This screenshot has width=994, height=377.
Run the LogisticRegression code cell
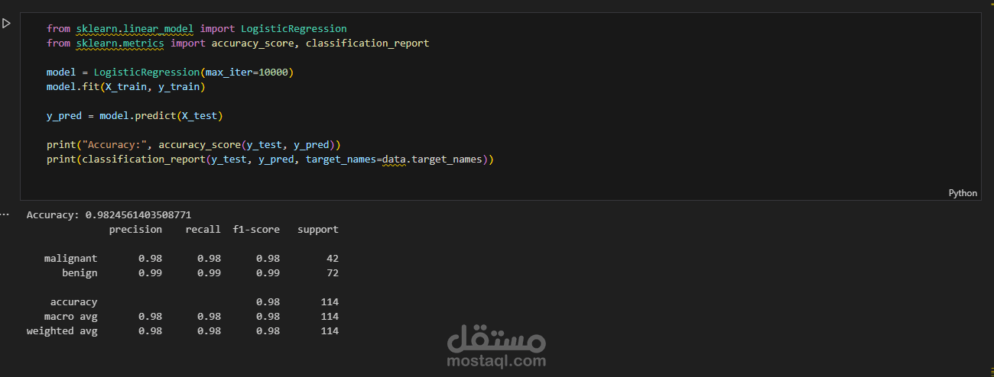(6, 24)
